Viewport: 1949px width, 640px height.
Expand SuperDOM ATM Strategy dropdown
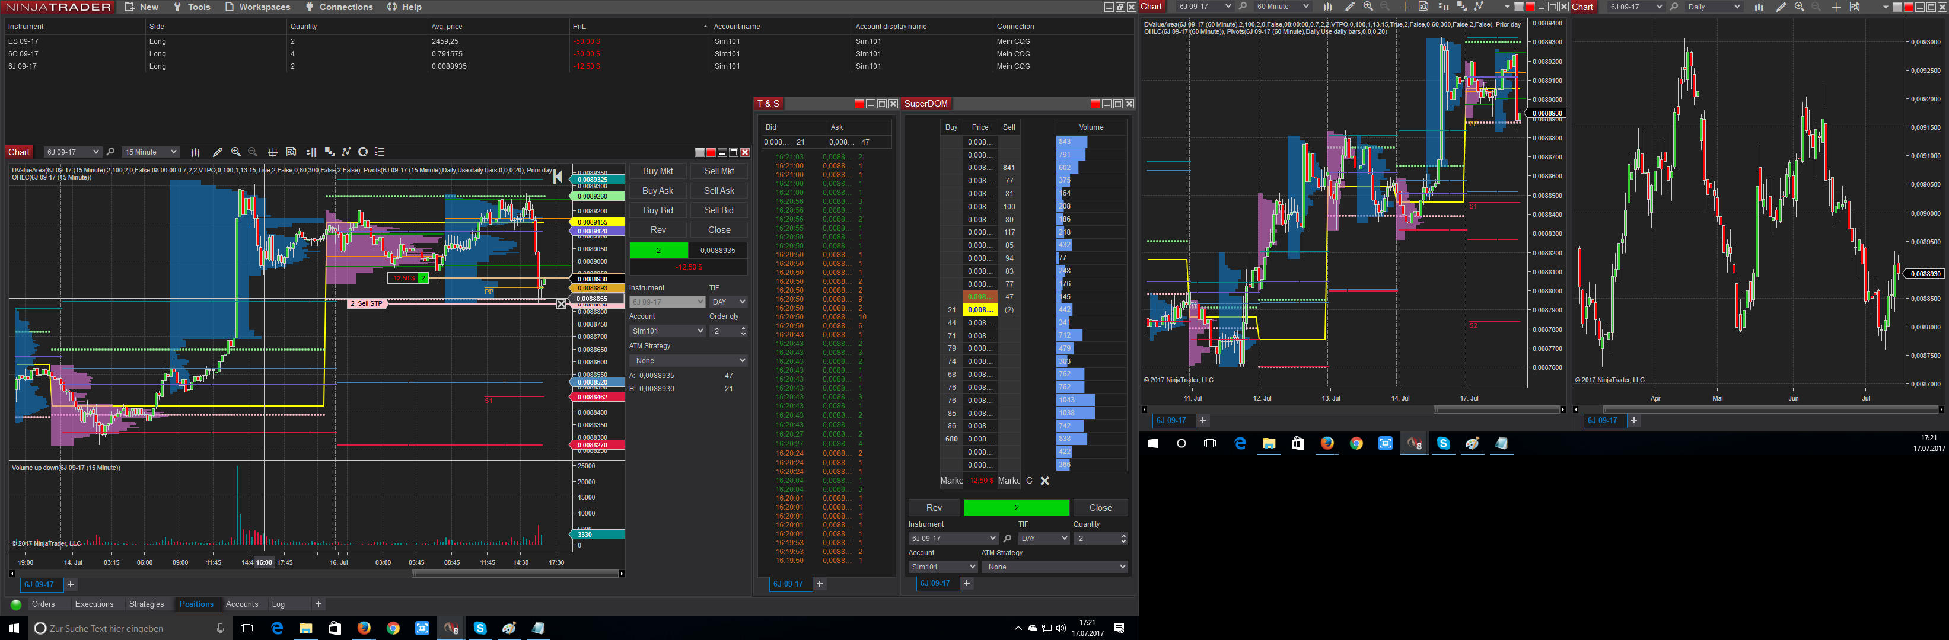coord(1055,567)
